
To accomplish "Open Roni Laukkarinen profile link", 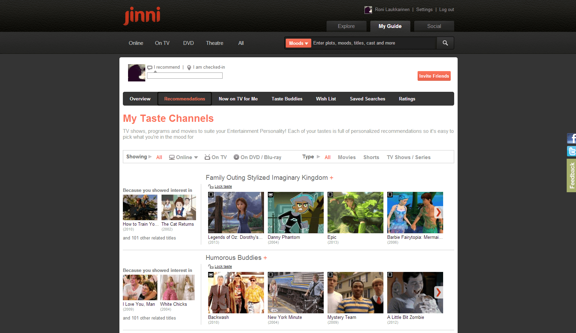I will [x=392, y=10].
